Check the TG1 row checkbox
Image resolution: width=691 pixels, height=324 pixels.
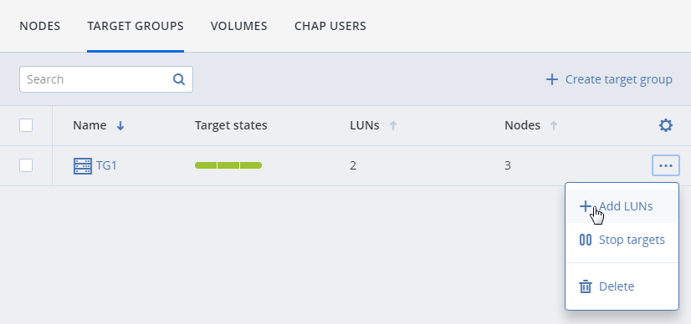(x=26, y=165)
